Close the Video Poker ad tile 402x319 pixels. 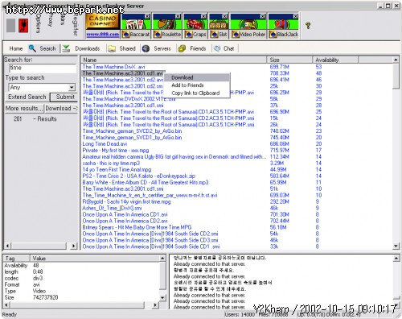[263, 16]
